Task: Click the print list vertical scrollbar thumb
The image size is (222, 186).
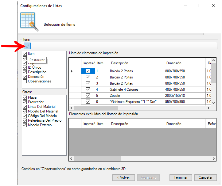Action: tap(213, 73)
